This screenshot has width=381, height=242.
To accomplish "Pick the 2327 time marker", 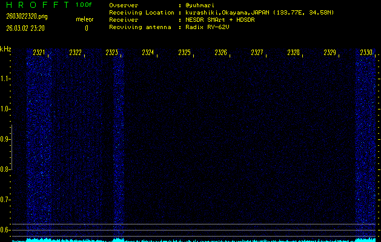I will coord(257,53).
